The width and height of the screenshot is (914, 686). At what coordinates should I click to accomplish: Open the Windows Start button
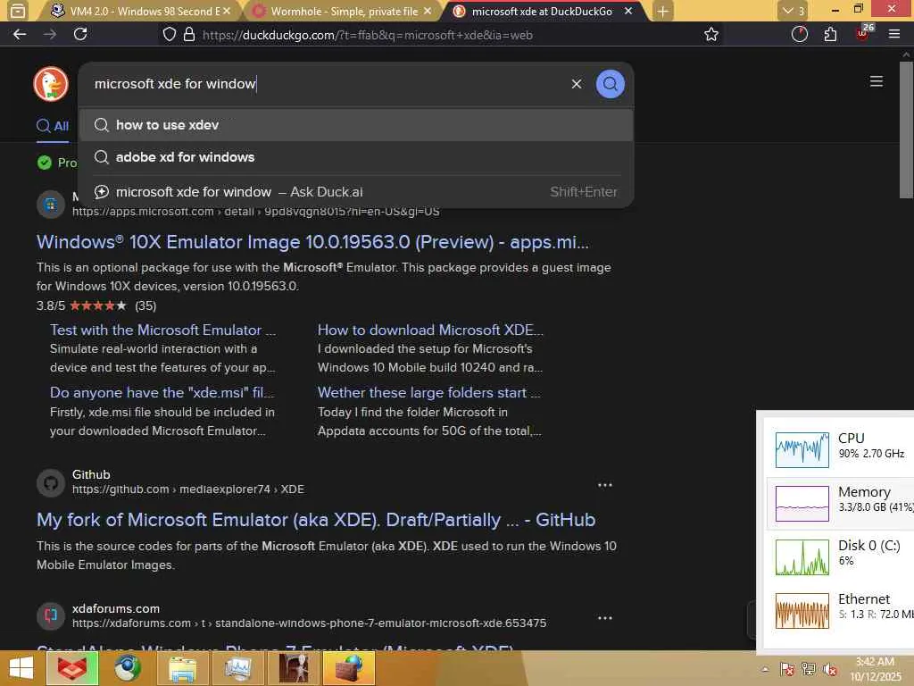click(21, 668)
